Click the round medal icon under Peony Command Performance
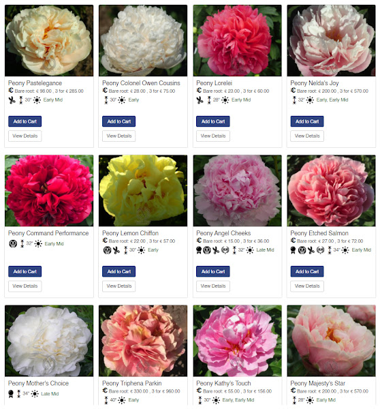Viewport: 380px width, 409px height. 13,243
